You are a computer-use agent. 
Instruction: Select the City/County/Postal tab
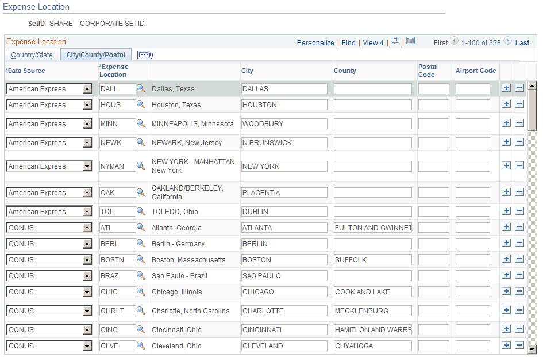tap(95, 55)
